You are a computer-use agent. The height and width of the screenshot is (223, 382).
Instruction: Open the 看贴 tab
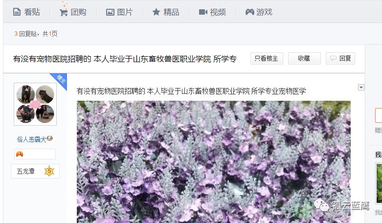click(26, 12)
